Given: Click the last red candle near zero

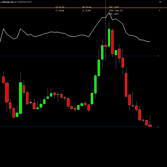Looking at the screenshot, I should pyautogui.click(x=150, y=126).
